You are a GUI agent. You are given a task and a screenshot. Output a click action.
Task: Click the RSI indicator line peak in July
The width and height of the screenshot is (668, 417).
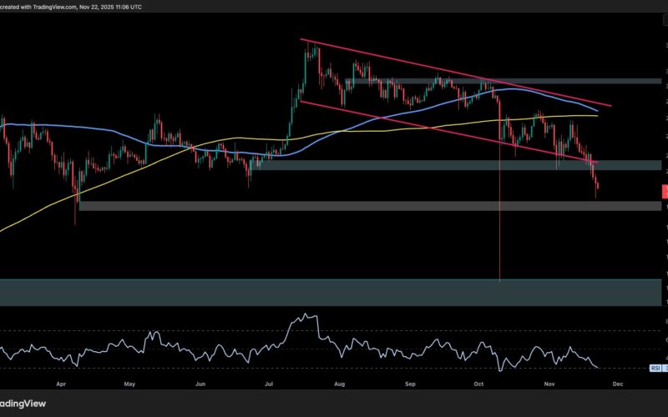point(305,316)
